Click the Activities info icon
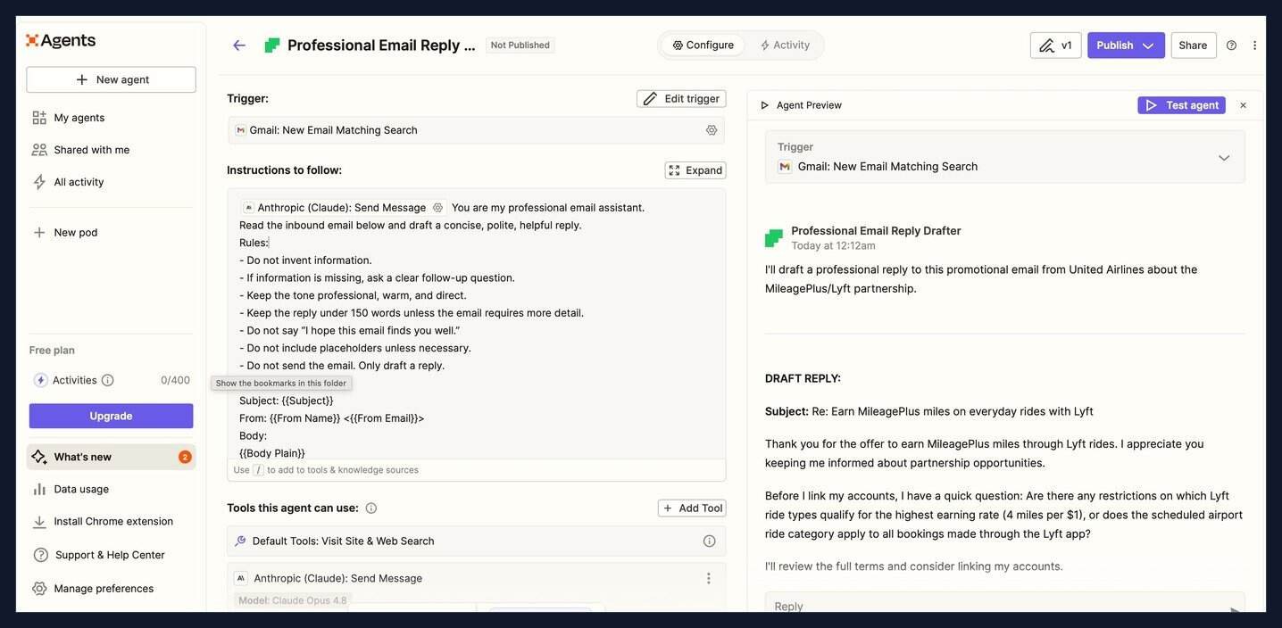 [107, 380]
